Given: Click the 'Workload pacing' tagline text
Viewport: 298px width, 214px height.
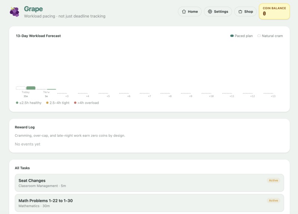Looking at the screenshot, I should coord(65,16).
